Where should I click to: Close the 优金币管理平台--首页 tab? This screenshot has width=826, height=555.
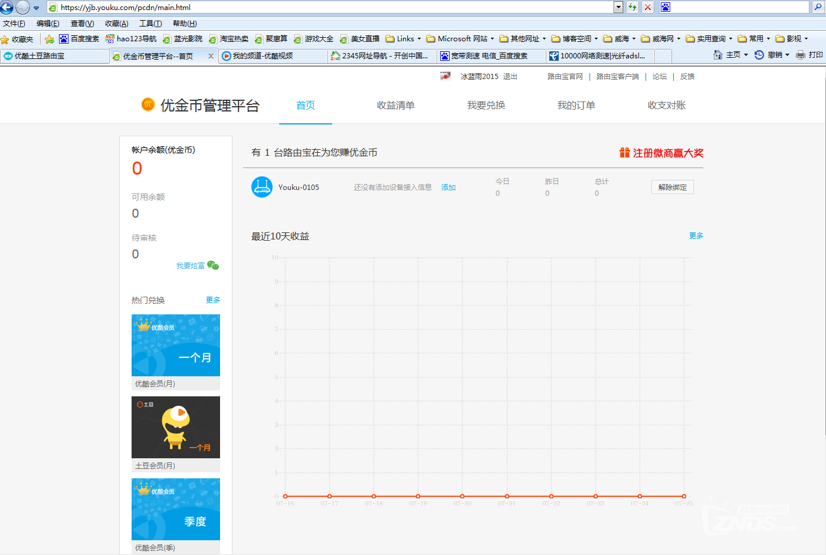click(211, 56)
